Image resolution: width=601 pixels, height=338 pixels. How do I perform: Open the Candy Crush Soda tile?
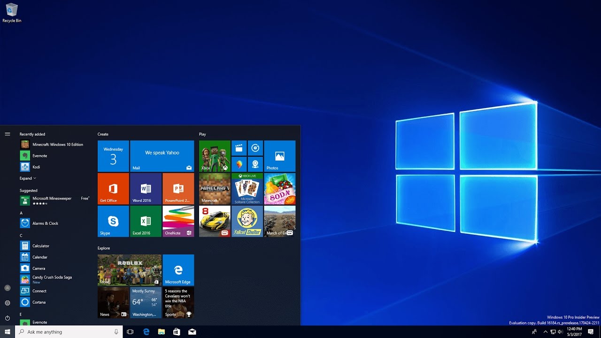pos(279,189)
